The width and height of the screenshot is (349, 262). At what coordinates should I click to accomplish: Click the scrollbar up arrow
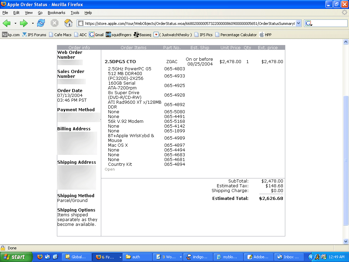[346, 42]
